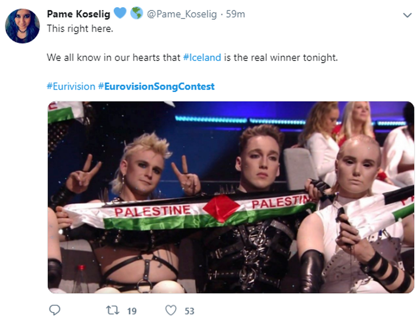Open the #EurovisionSongContest hashtag
420x323 pixels.
click(x=156, y=86)
